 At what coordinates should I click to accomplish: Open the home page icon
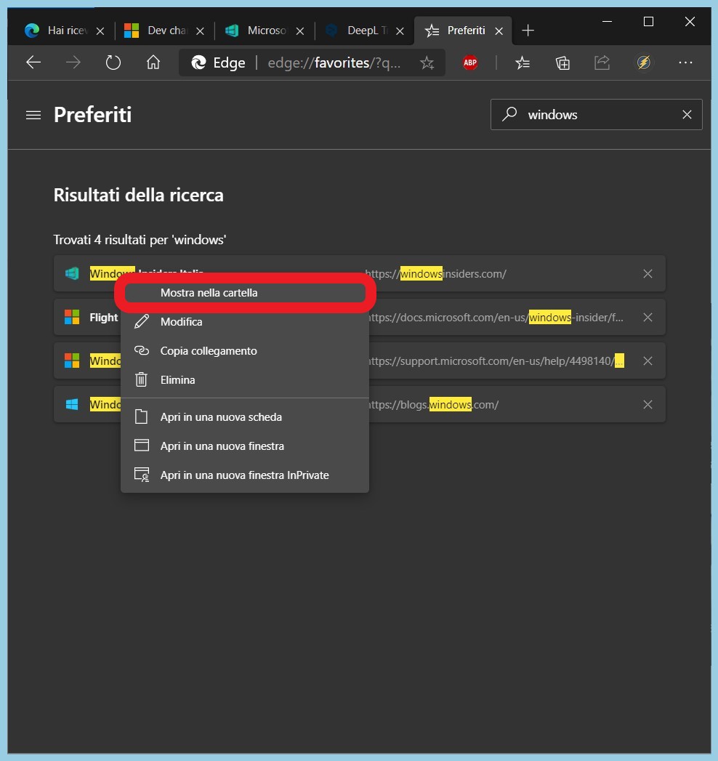pos(153,63)
